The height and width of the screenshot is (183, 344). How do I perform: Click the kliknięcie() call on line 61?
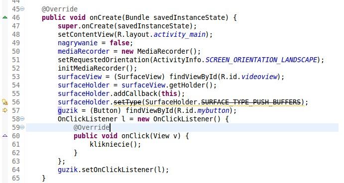(x=115, y=144)
